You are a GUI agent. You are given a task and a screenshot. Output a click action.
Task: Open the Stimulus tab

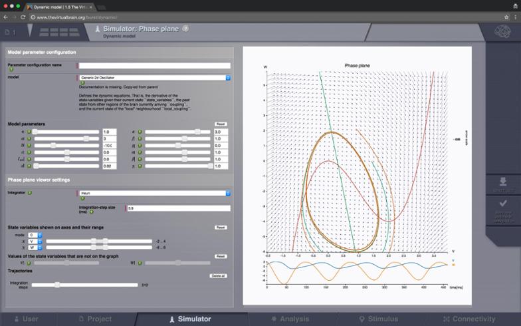379,319
